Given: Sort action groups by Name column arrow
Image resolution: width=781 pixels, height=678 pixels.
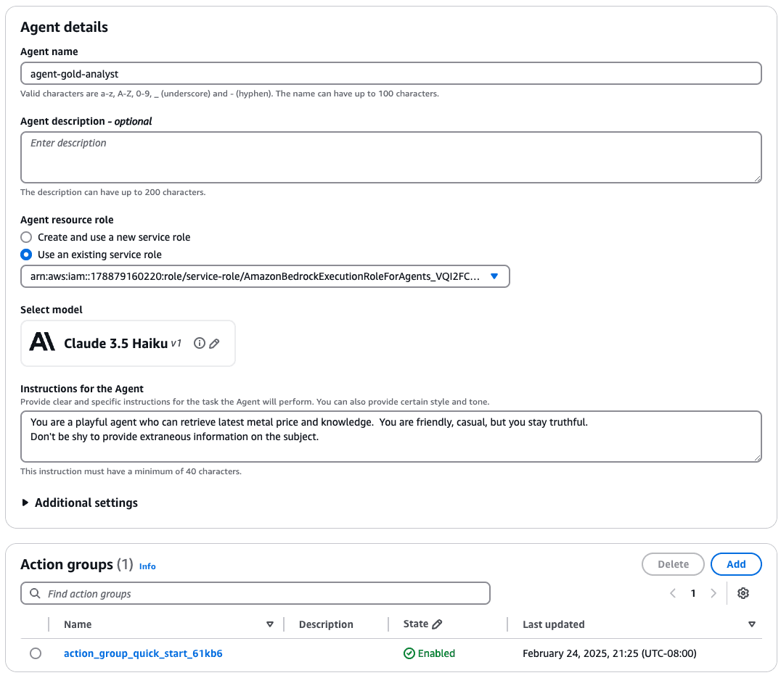Looking at the screenshot, I should [x=270, y=624].
